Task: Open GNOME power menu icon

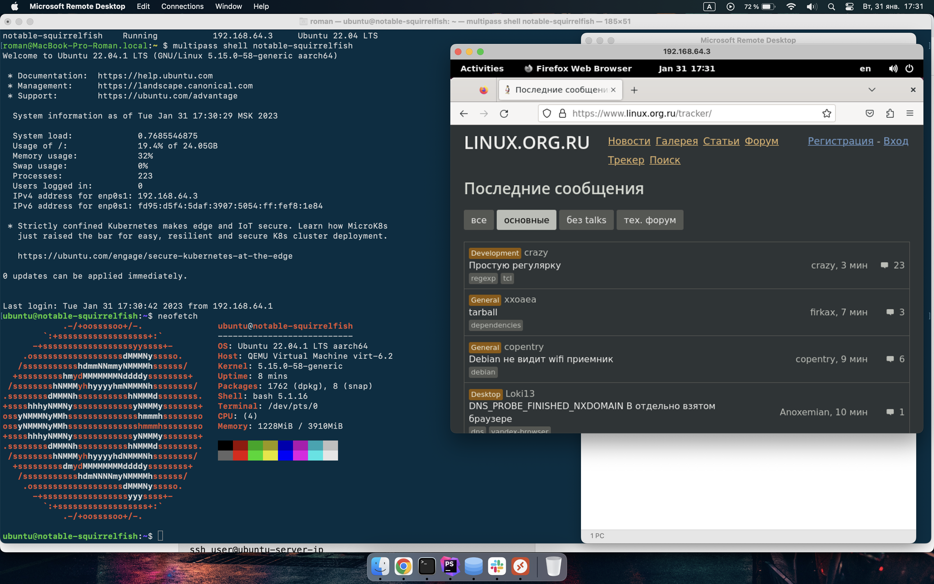Action: (909, 68)
